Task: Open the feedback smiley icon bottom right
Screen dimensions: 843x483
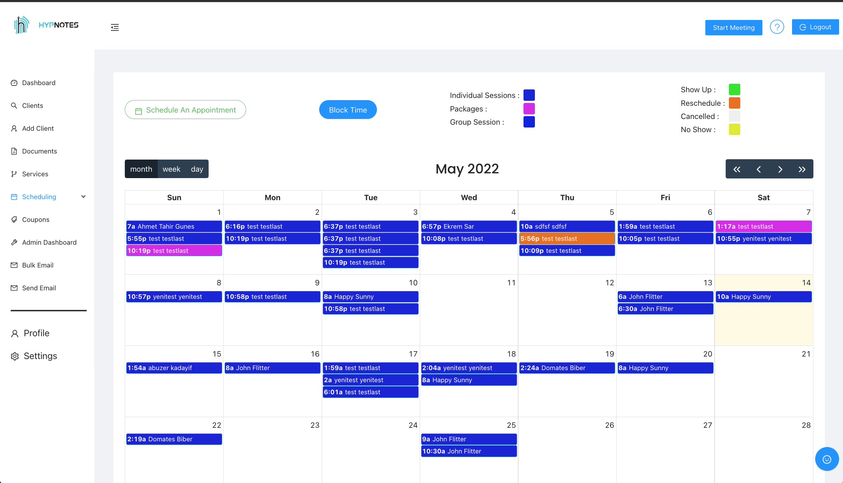Action: click(x=827, y=459)
